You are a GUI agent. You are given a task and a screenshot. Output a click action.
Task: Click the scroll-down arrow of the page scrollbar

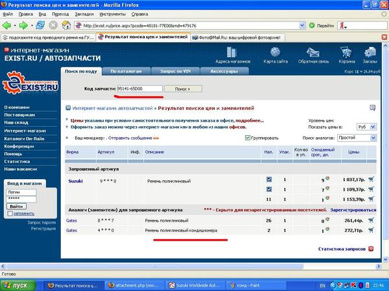pyautogui.click(x=385, y=259)
